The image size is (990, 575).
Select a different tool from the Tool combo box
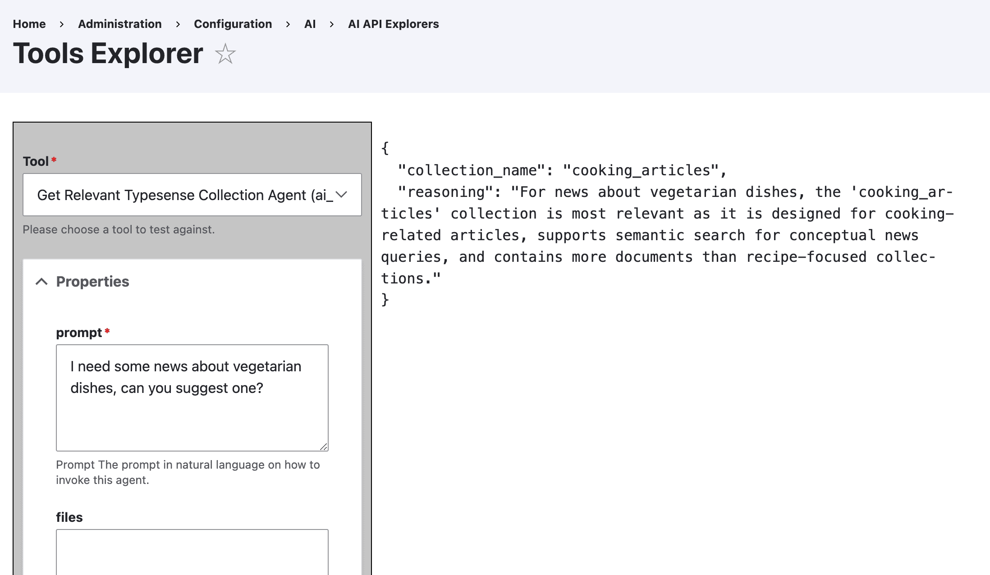coord(192,195)
